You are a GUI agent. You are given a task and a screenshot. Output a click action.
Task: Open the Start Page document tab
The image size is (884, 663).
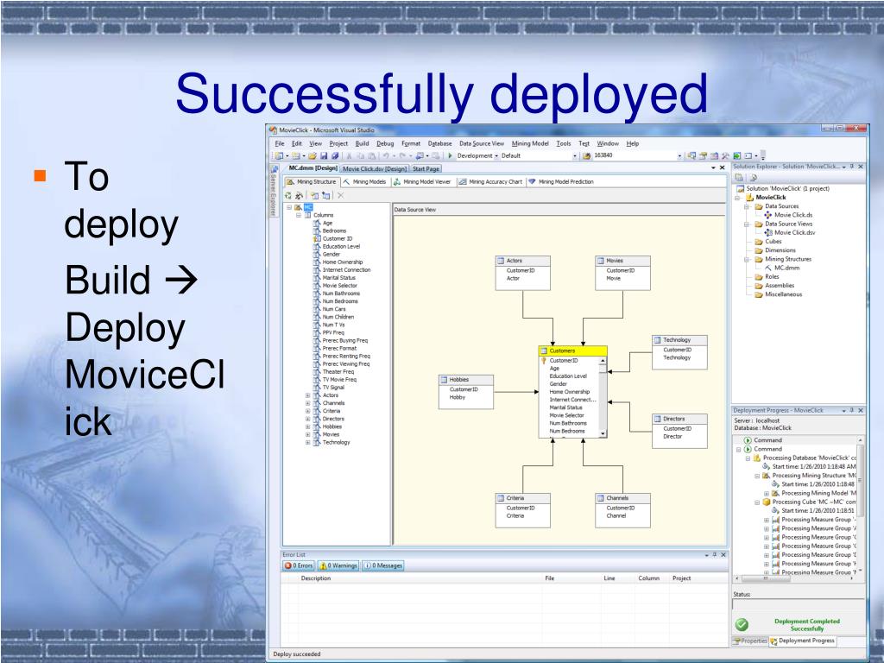click(x=426, y=168)
